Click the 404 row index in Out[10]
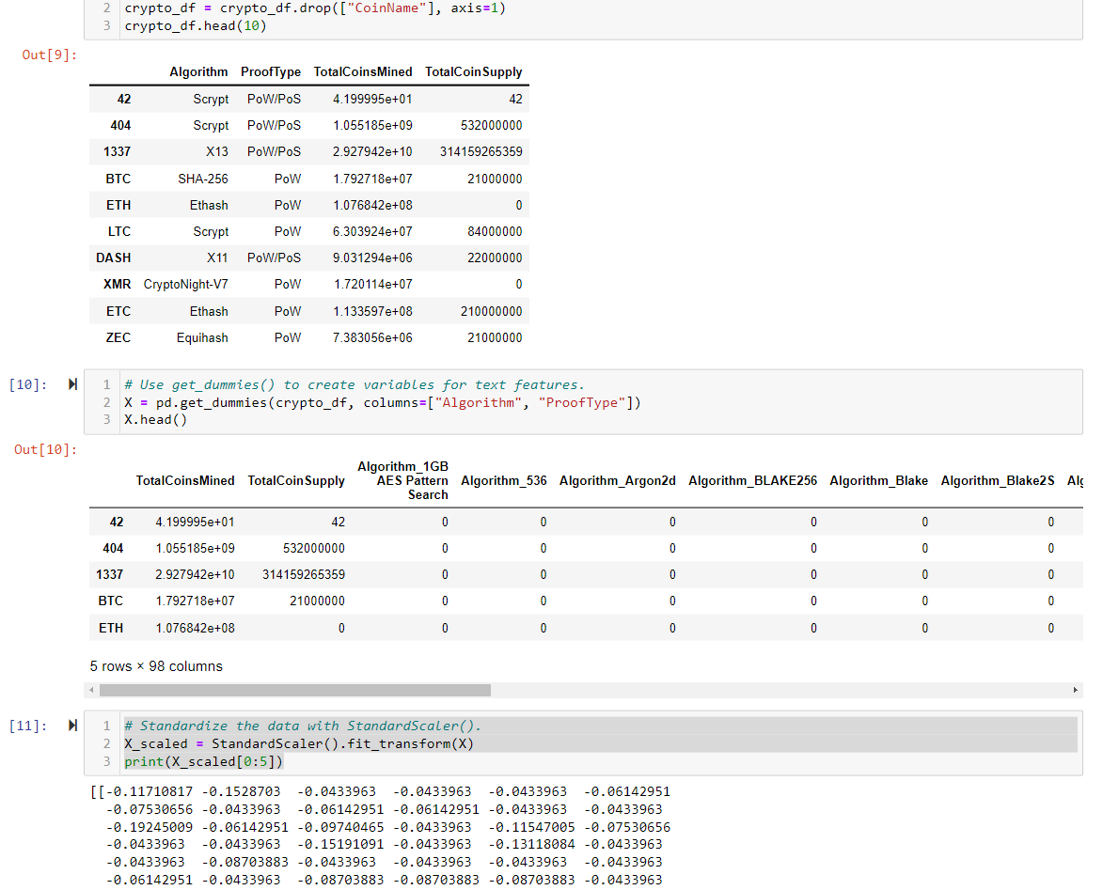The image size is (1103, 890). click(113, 548)
